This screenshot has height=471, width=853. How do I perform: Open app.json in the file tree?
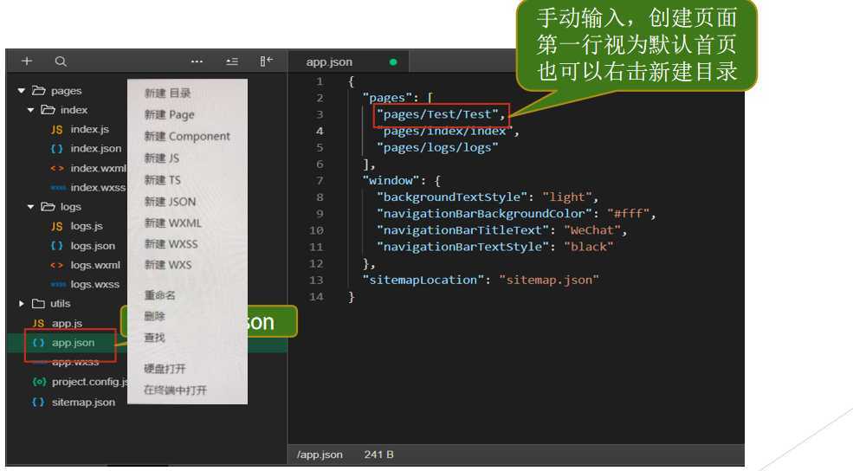pos(73,343)
